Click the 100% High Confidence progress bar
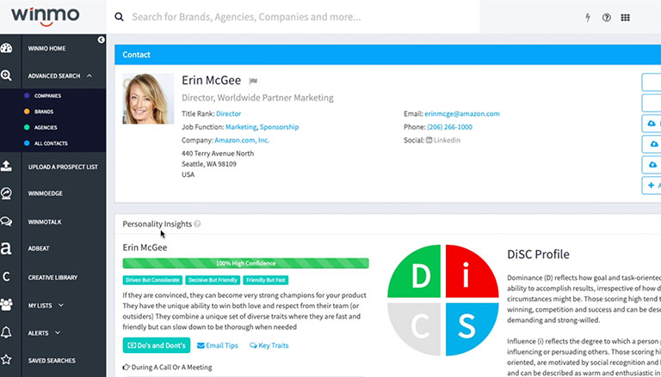Image resolution: width=661 pixels, height=377 pixels. click(x=246, y=264)
